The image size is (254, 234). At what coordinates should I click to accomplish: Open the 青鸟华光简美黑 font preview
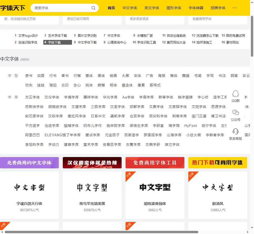point(92,188)
